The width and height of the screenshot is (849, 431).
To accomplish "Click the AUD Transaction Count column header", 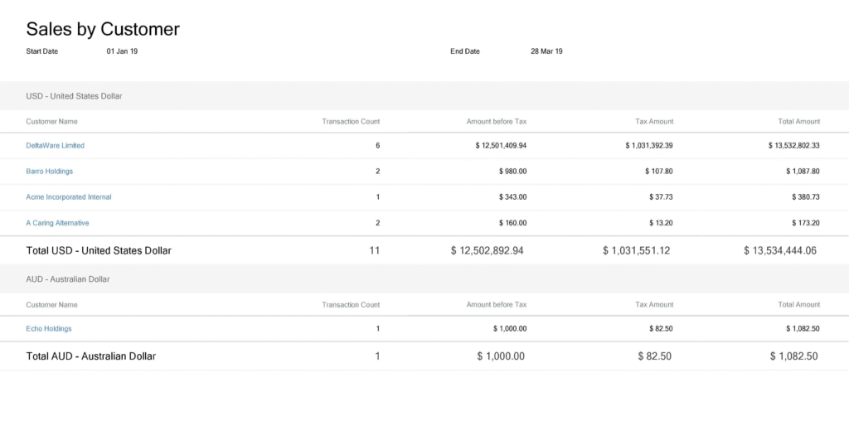I will [351, 305].
